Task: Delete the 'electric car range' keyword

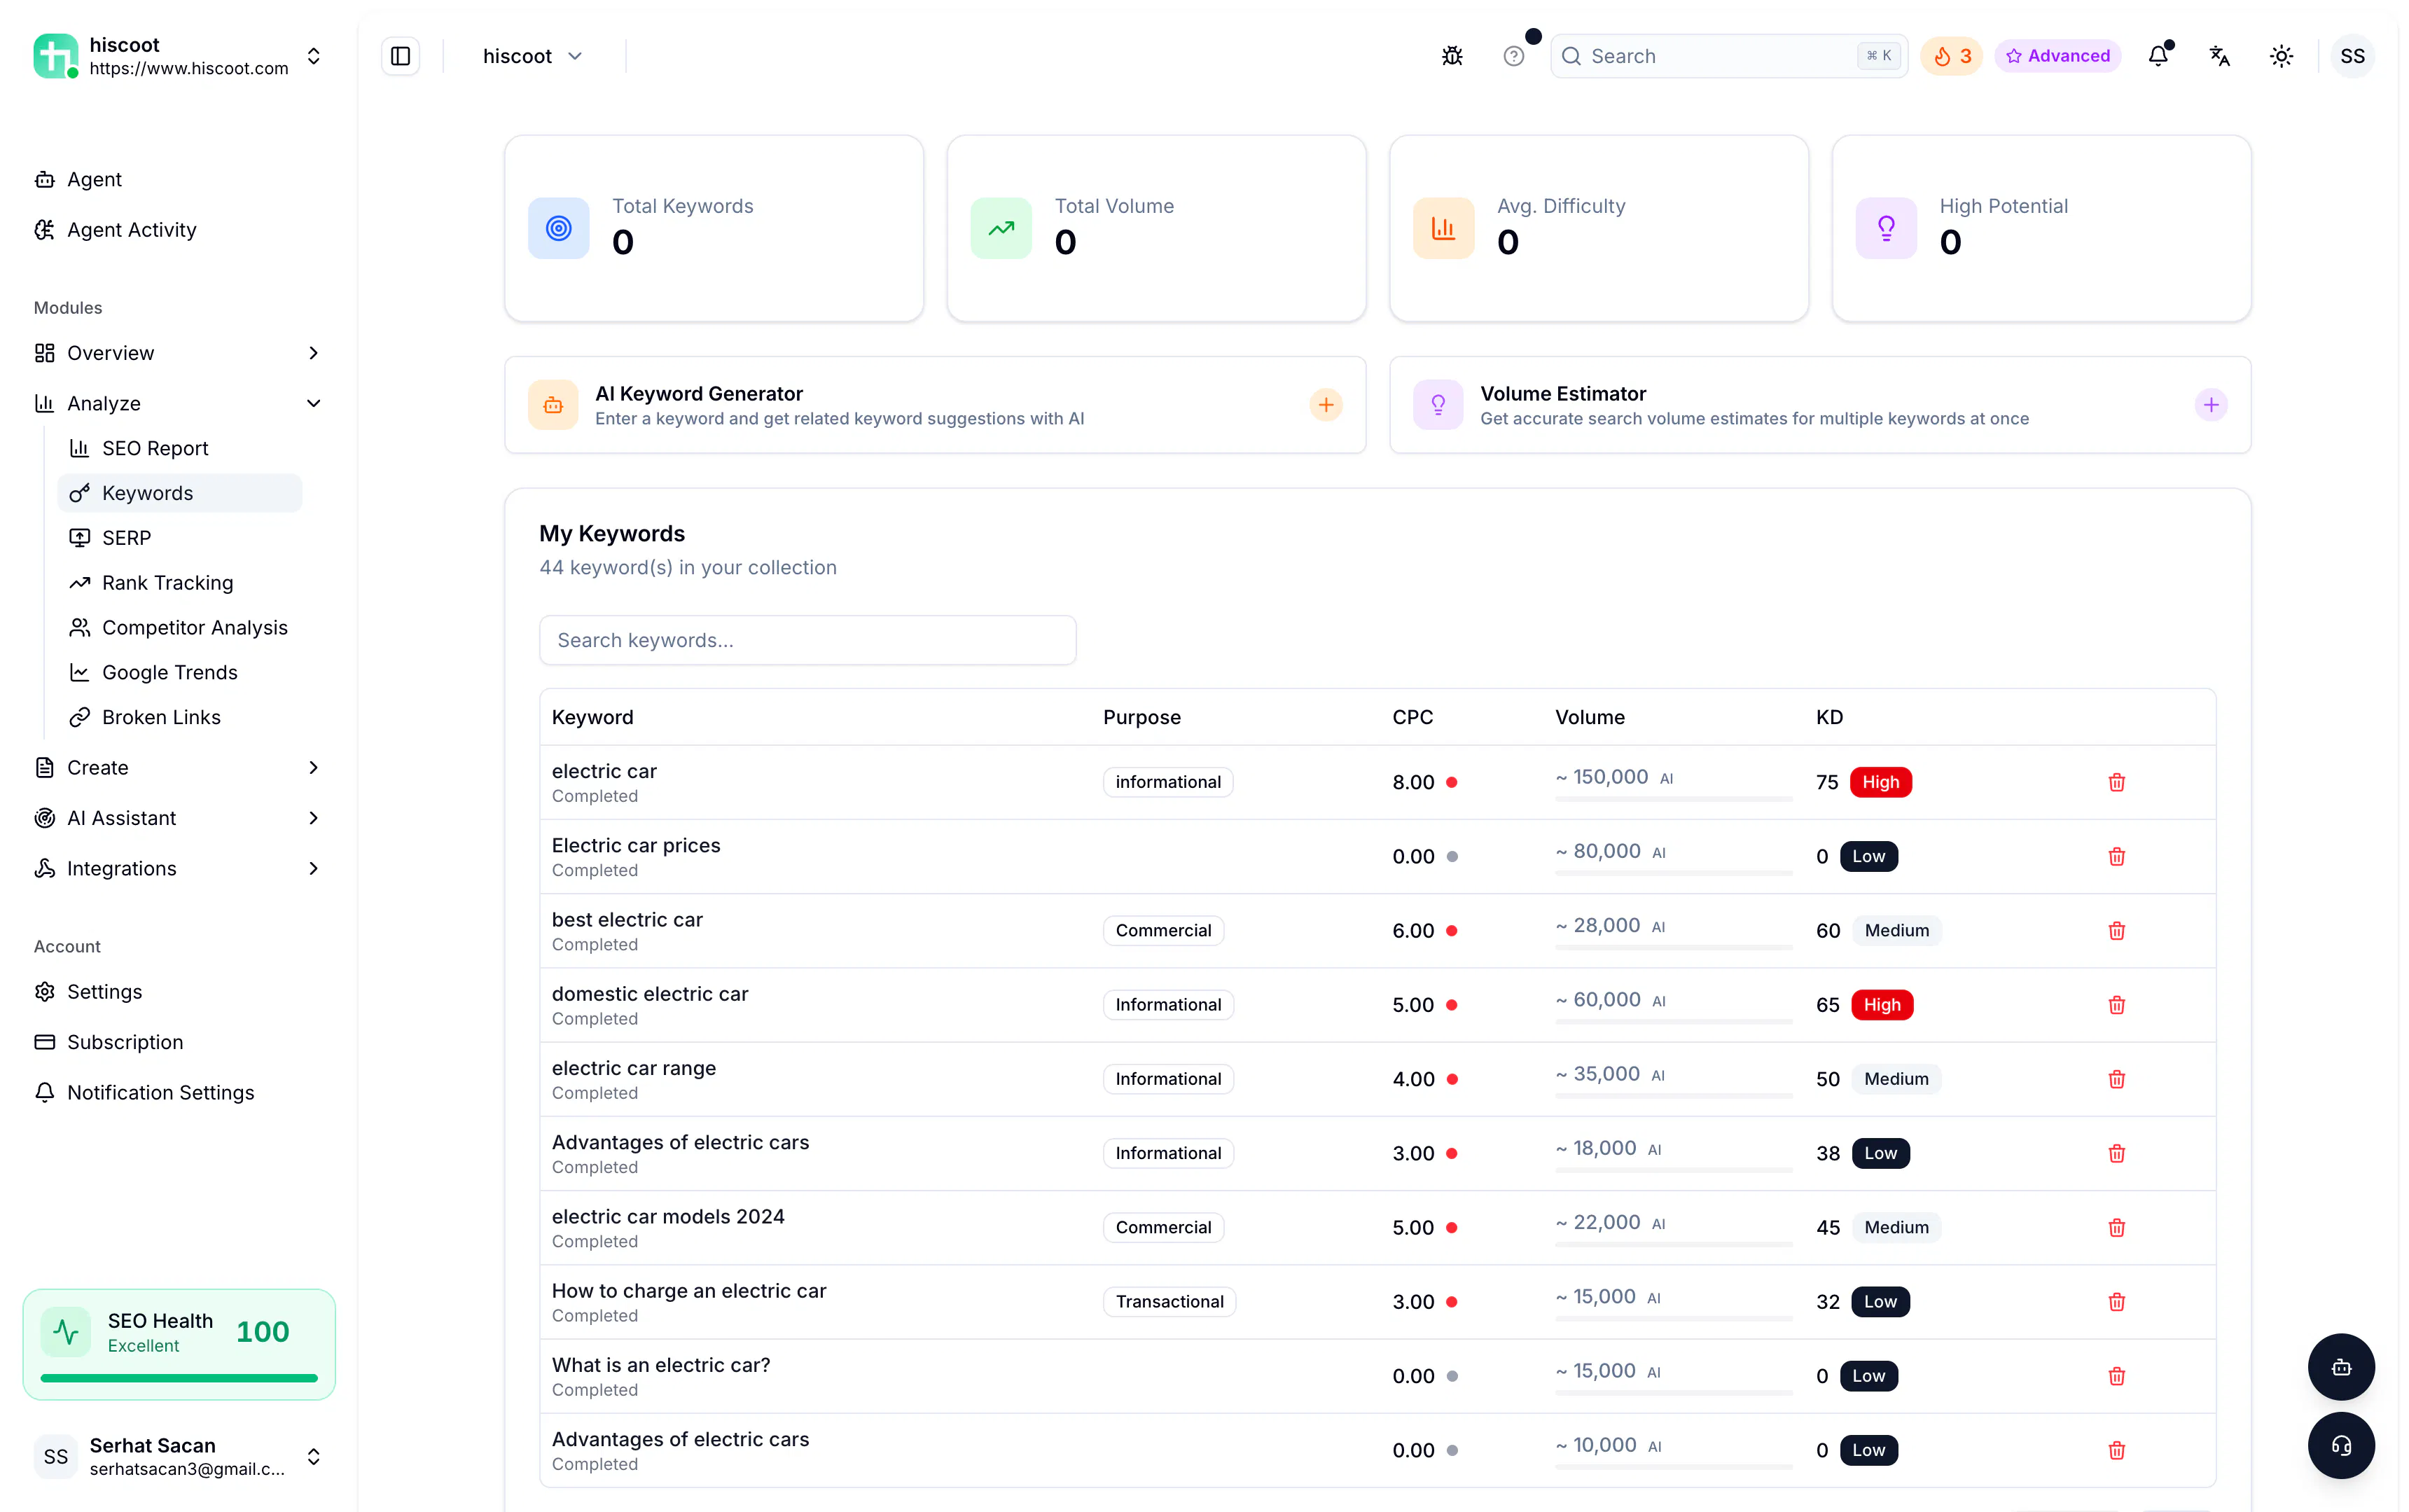Action: point(2116,1079)
